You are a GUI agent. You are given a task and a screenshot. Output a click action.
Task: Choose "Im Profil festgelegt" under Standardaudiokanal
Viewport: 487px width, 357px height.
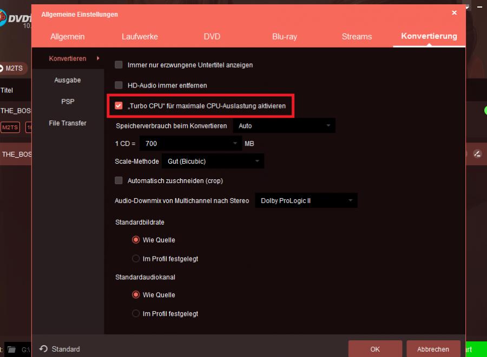[x=136, y=314]
